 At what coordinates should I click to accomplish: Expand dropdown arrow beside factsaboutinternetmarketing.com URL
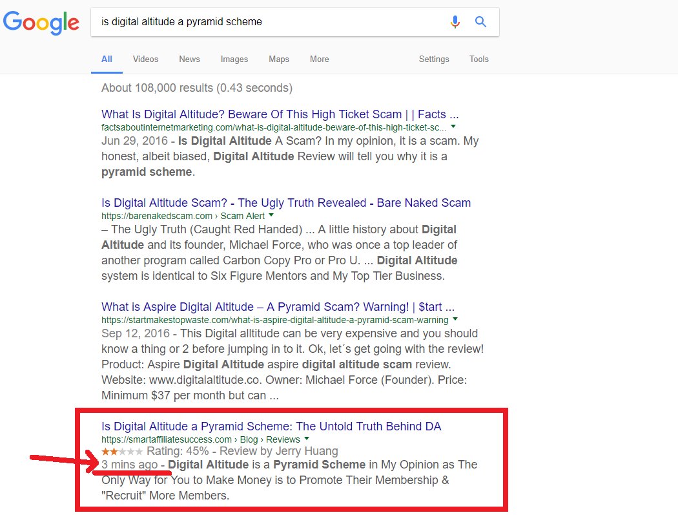[453, 127]
